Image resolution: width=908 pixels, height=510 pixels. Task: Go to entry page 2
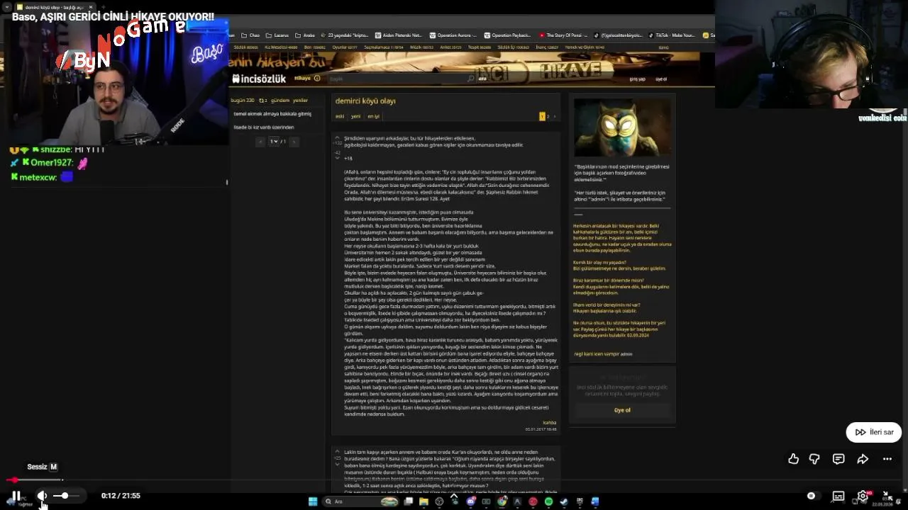coord(548,116)
